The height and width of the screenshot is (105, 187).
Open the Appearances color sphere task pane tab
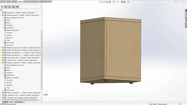pos(186,21)
